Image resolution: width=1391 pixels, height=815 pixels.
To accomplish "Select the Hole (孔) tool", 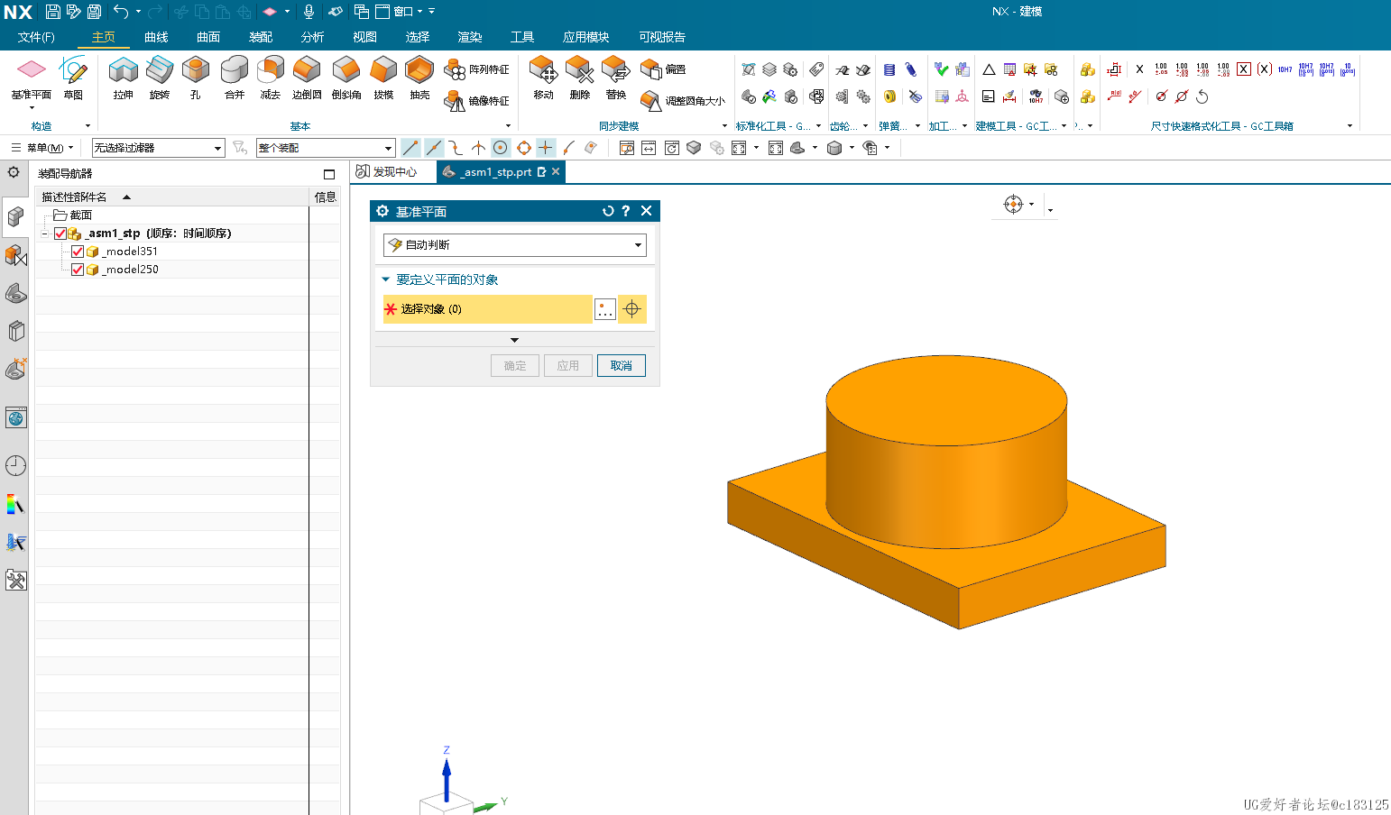I will 196,78.
